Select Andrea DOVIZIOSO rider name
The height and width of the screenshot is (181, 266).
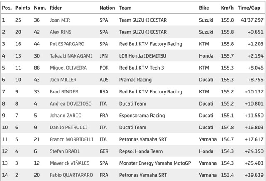click(71, 103)
